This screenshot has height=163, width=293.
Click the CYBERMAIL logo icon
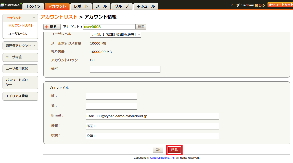(x=11, y=5)
